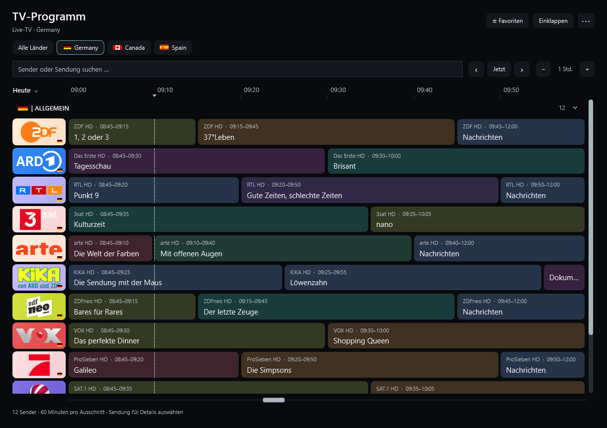Go to next time window arrow
Image resolution: width=607 pixels, height=428 pixels.
point(522,69)
